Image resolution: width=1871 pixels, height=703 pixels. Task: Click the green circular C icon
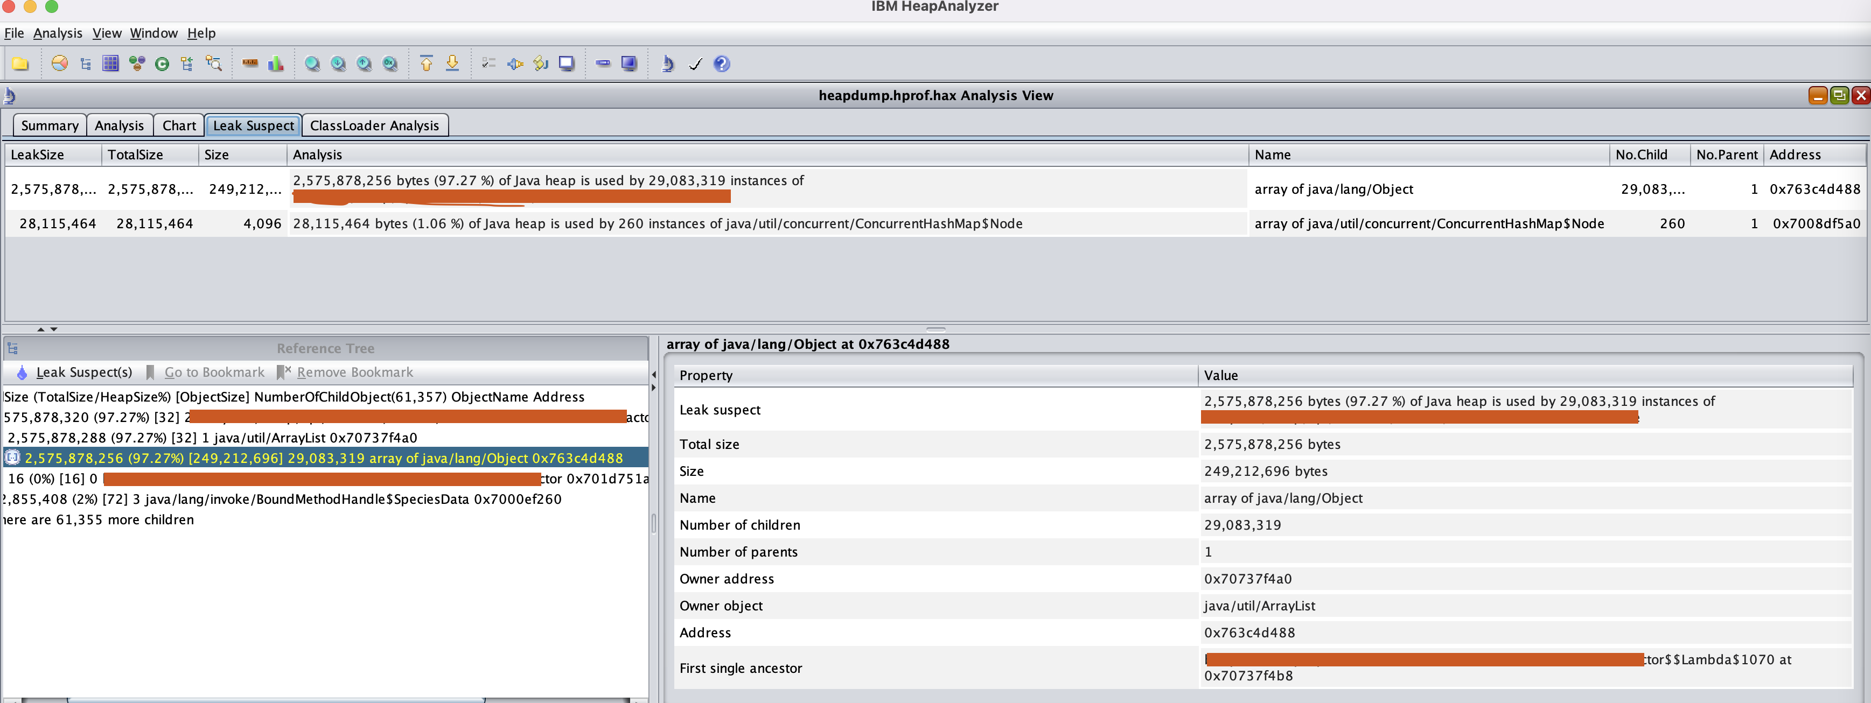click(162, 64)
